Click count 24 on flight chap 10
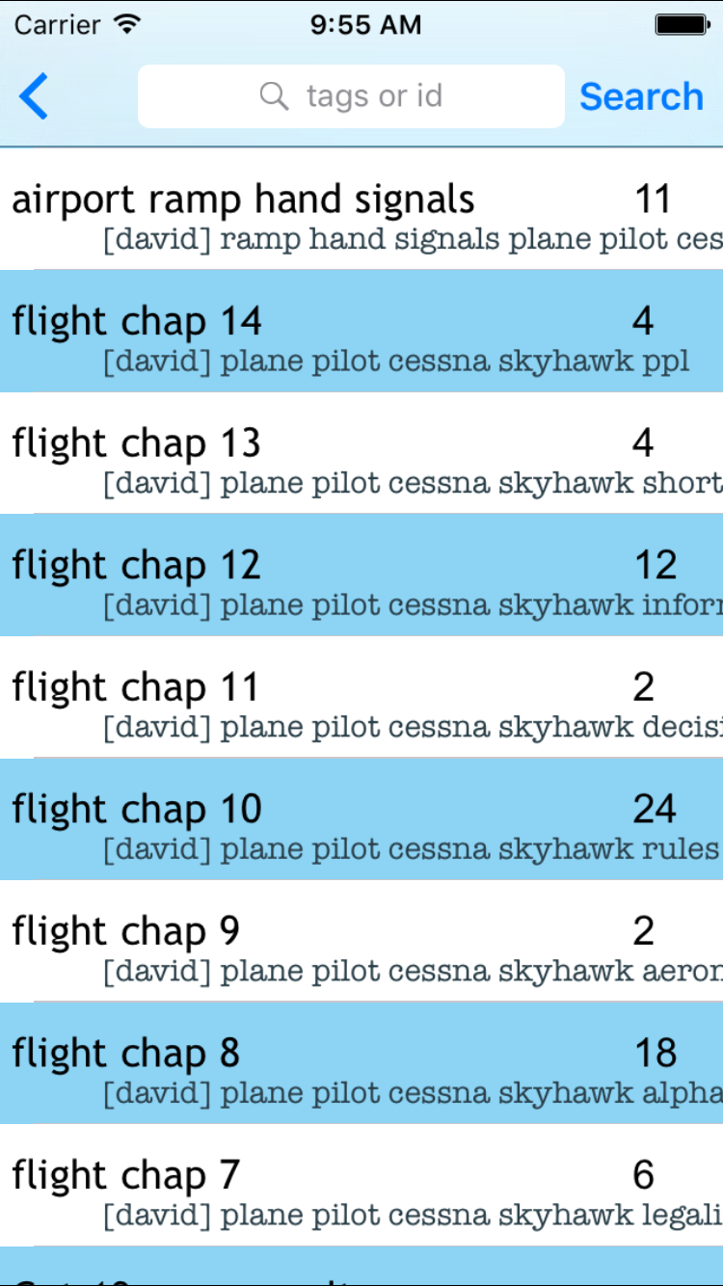Viewport: 723px width, 1286px height. (655, 810)
